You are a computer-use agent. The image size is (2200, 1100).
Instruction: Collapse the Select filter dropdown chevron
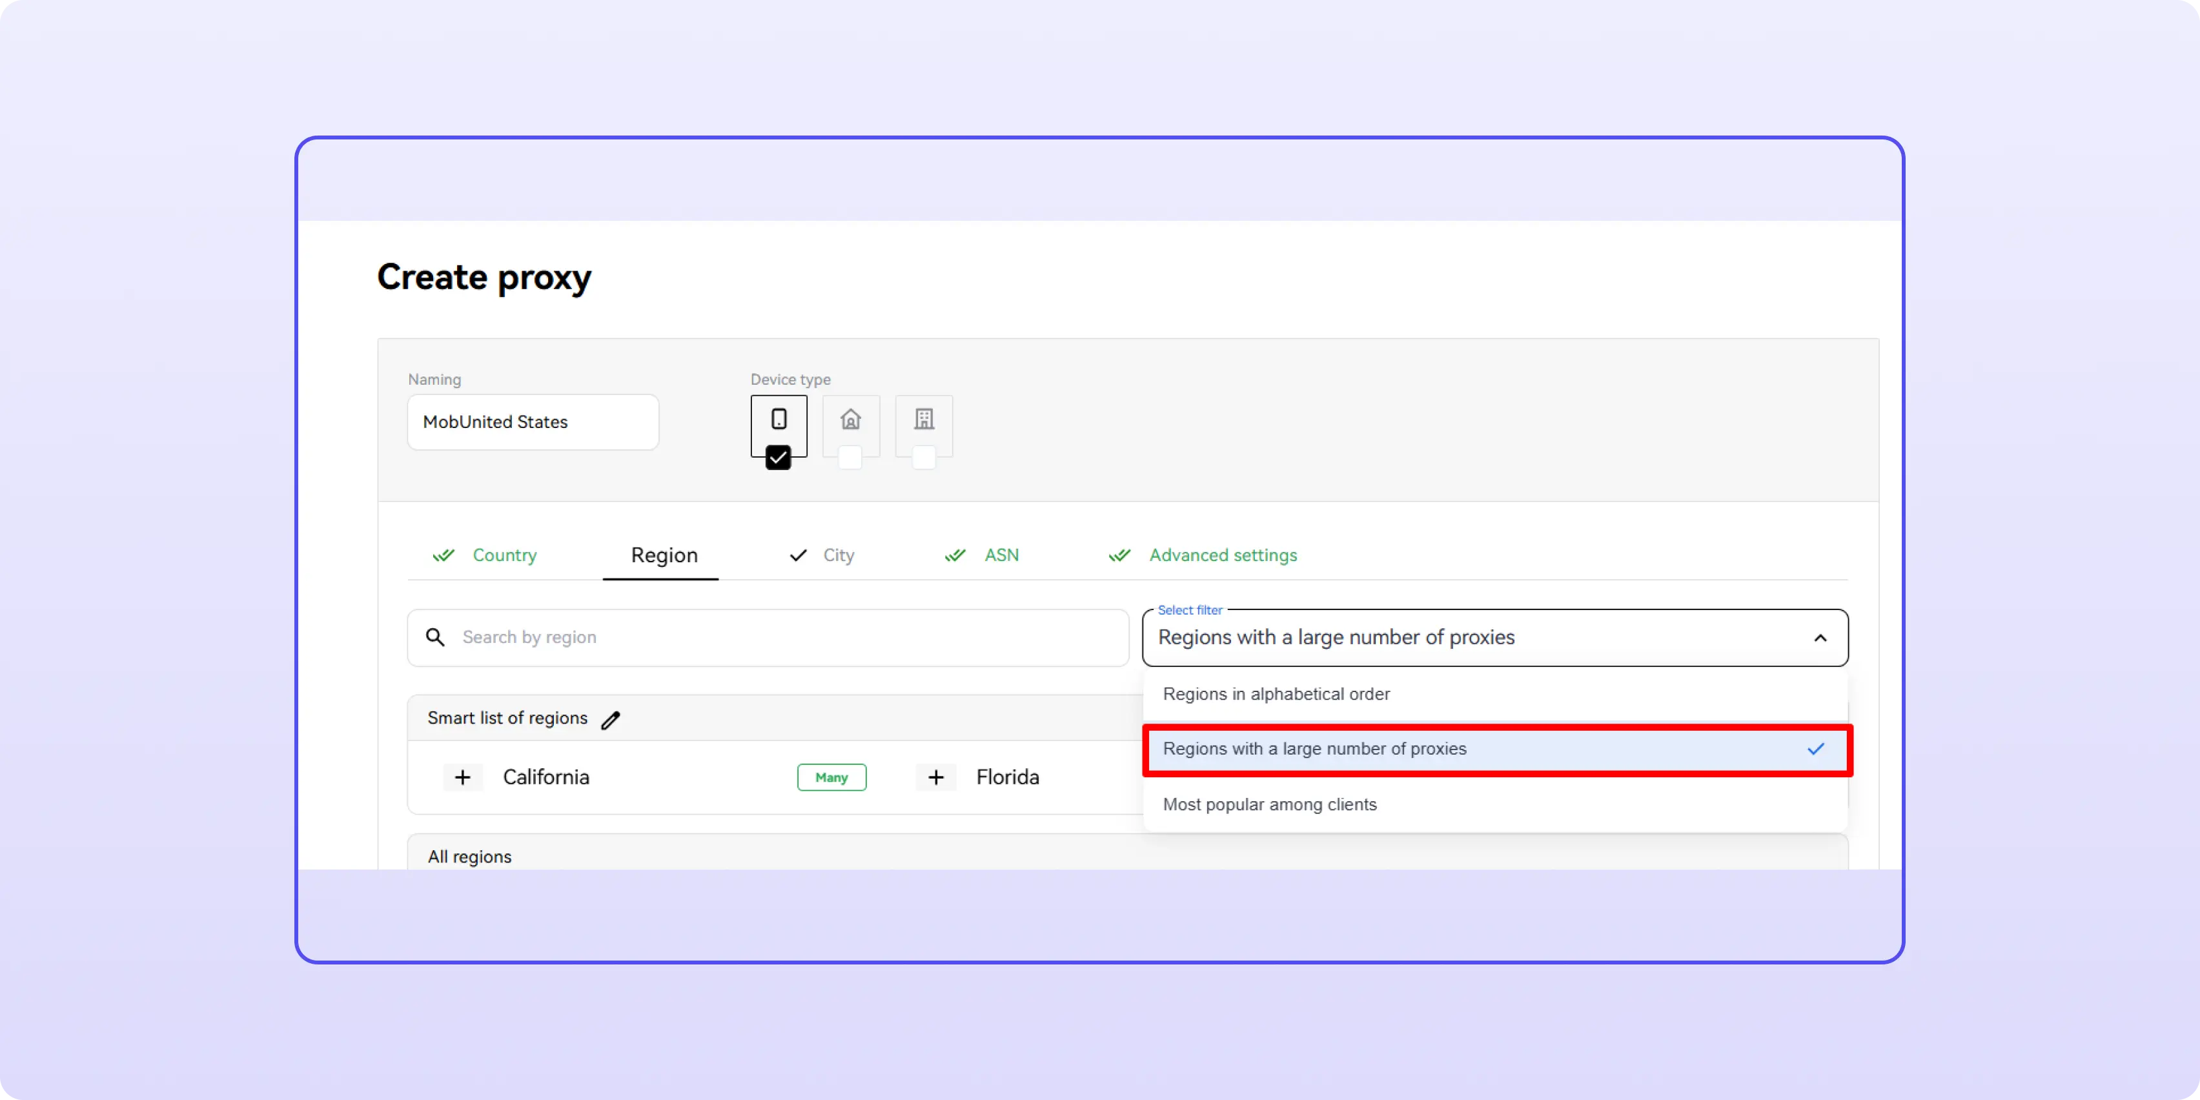(x=1820, y=638)
